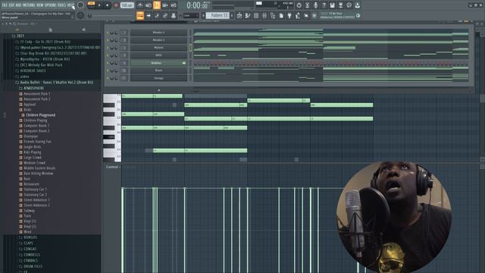Mute the Rhodes 2 channel LED

[108, 33]
